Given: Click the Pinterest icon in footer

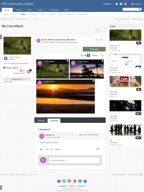Looking at the screenshot, I should pyautogui.click(x=85, y=181).
